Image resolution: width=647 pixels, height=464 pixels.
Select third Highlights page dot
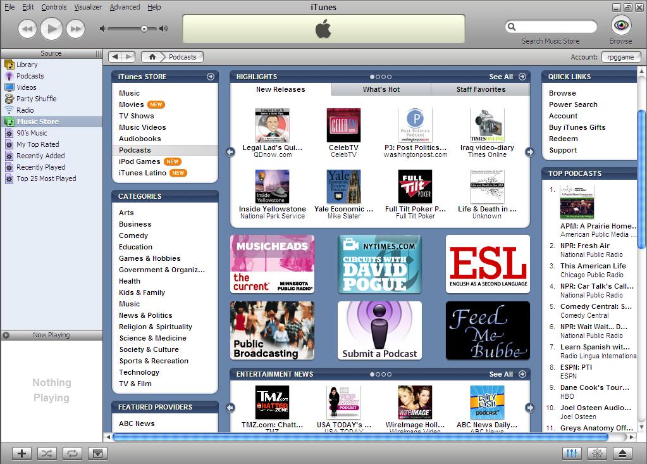[x=383, y=77]
